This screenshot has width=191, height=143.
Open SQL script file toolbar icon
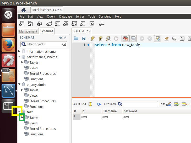pyautogui.click(x=30, y=23)
